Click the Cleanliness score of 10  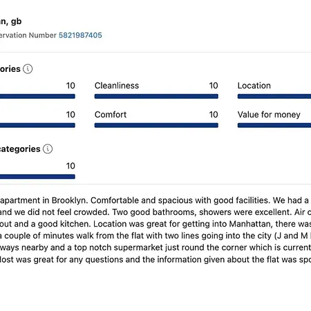214,86
